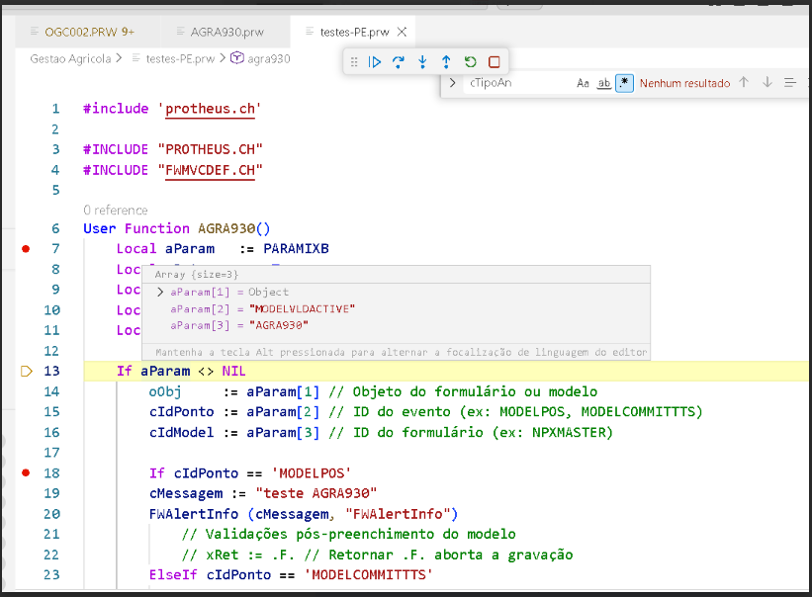The image size is (812, 597).
Task: Close the testes-PE.prw tab
Action: [402, 32]
